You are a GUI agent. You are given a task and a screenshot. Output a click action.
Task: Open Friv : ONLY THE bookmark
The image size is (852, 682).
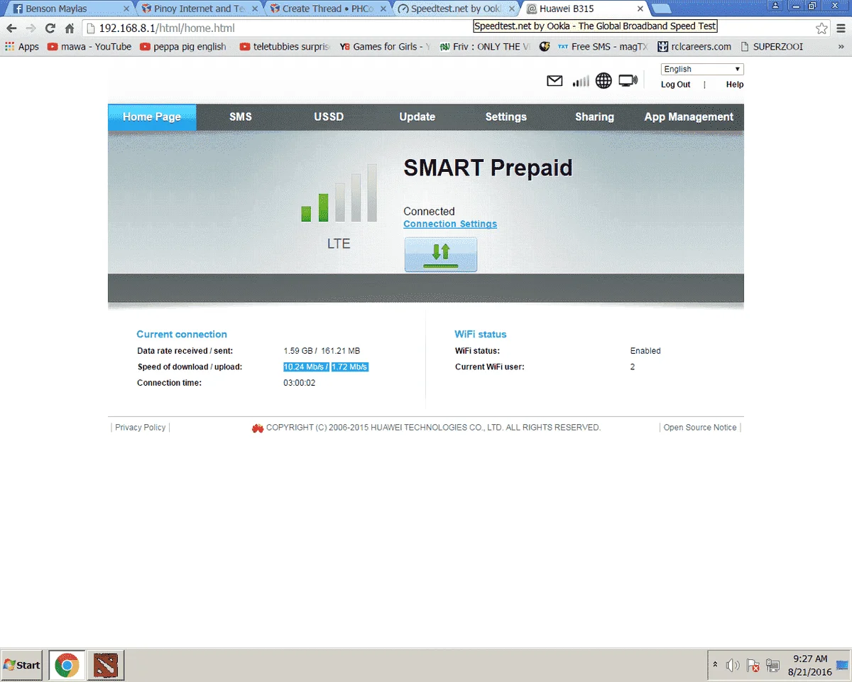[x=485, y=47]
